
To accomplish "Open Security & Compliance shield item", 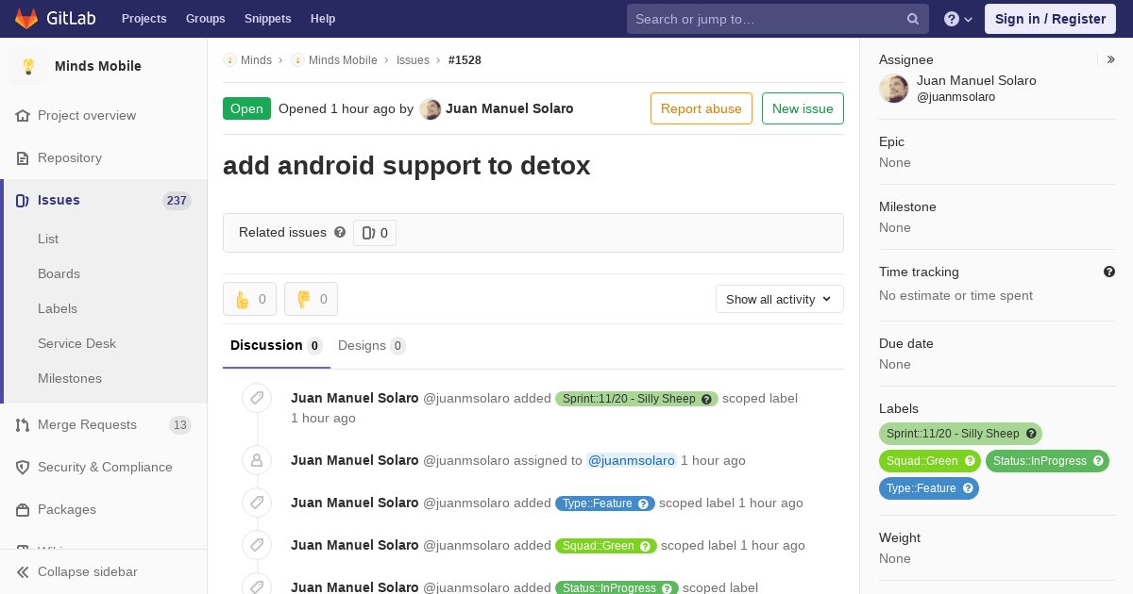I will coord(104,467).
